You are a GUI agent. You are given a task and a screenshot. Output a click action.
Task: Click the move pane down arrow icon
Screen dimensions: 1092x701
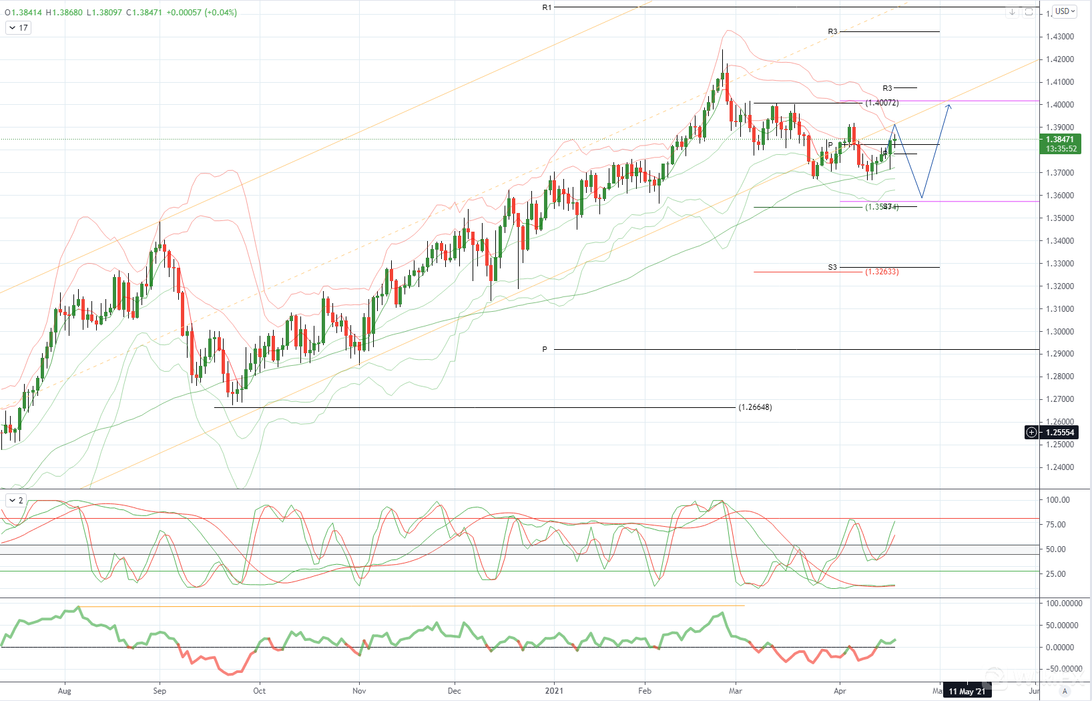(x=1012, y=12)
